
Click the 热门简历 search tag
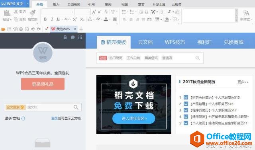pyautogui.click(x=116, y=58)
